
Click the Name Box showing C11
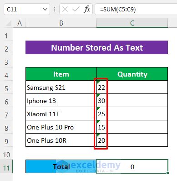tap(27, 10)
